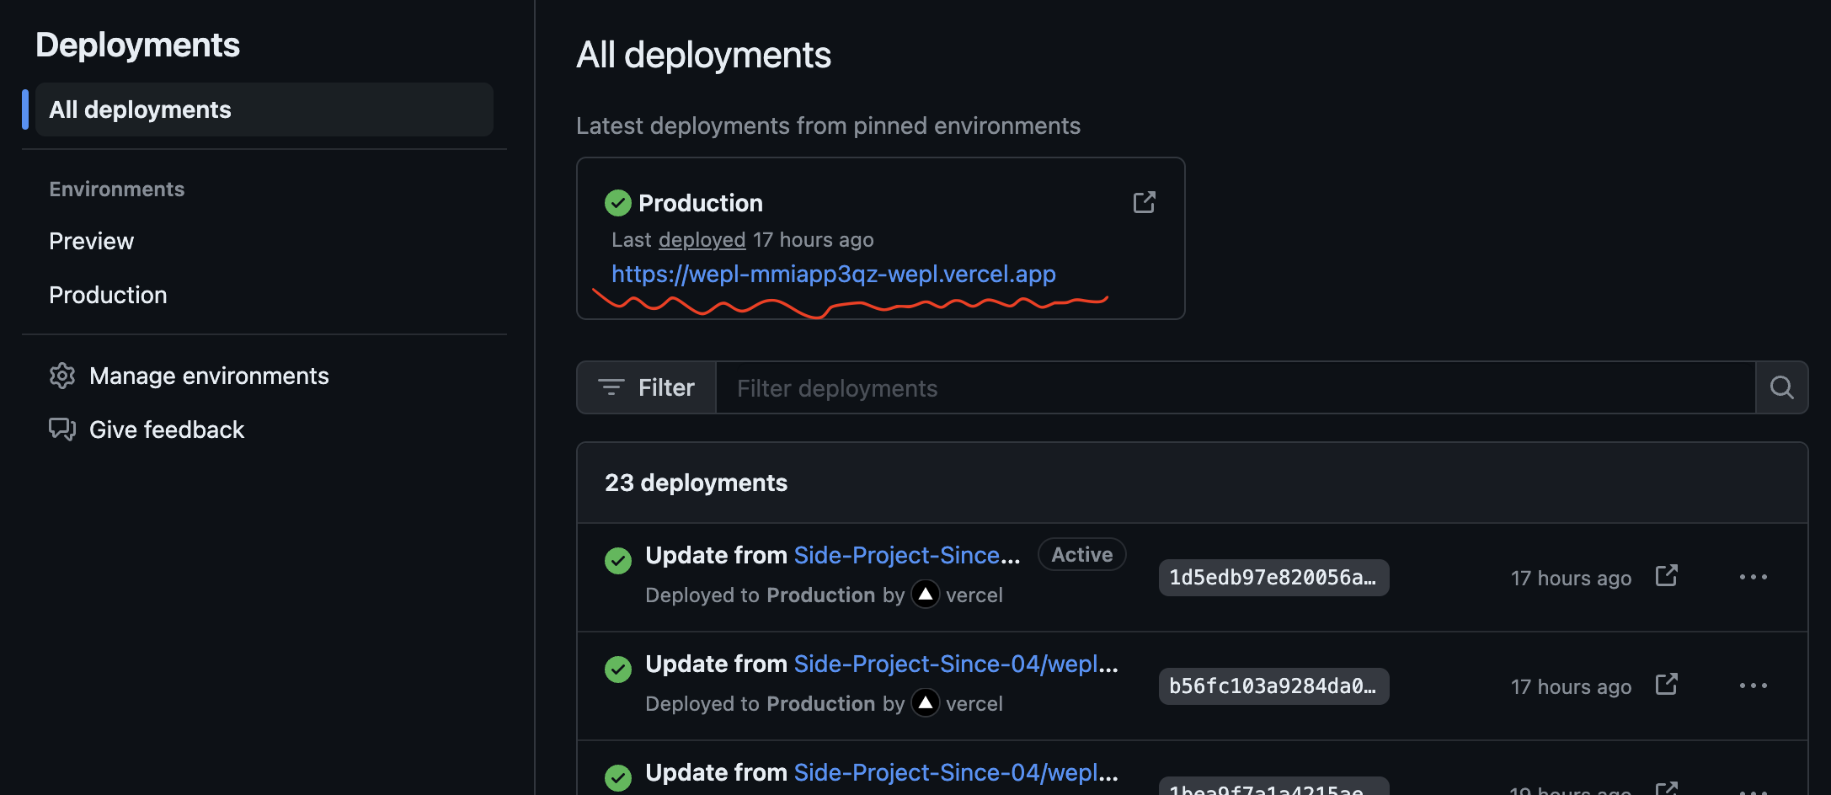Open external link for deployment b56fc103a9284da0
The width and height of the screenshot is (1831, 795).
tap(1666, 685)
